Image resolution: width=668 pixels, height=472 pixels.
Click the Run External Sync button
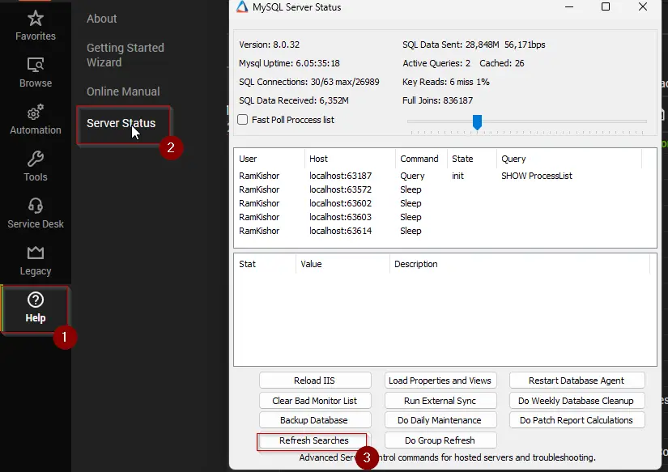440,401
